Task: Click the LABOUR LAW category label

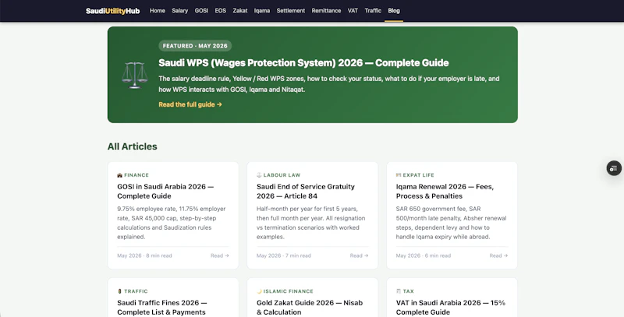Action: click(282, 175)
